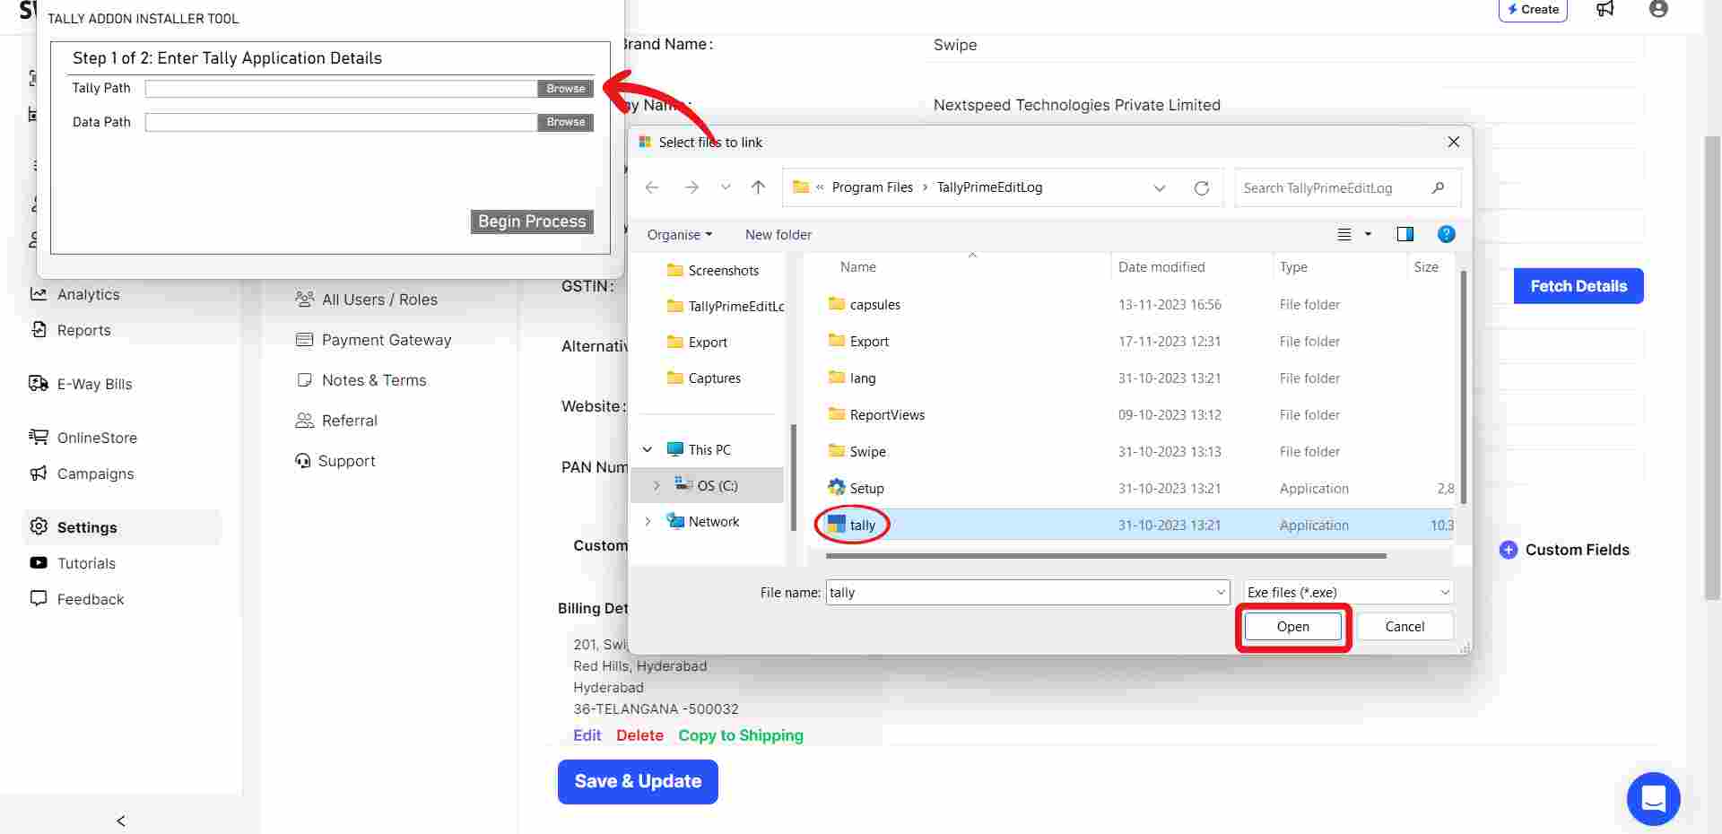Click the Edit billing address link

(587, 735)
